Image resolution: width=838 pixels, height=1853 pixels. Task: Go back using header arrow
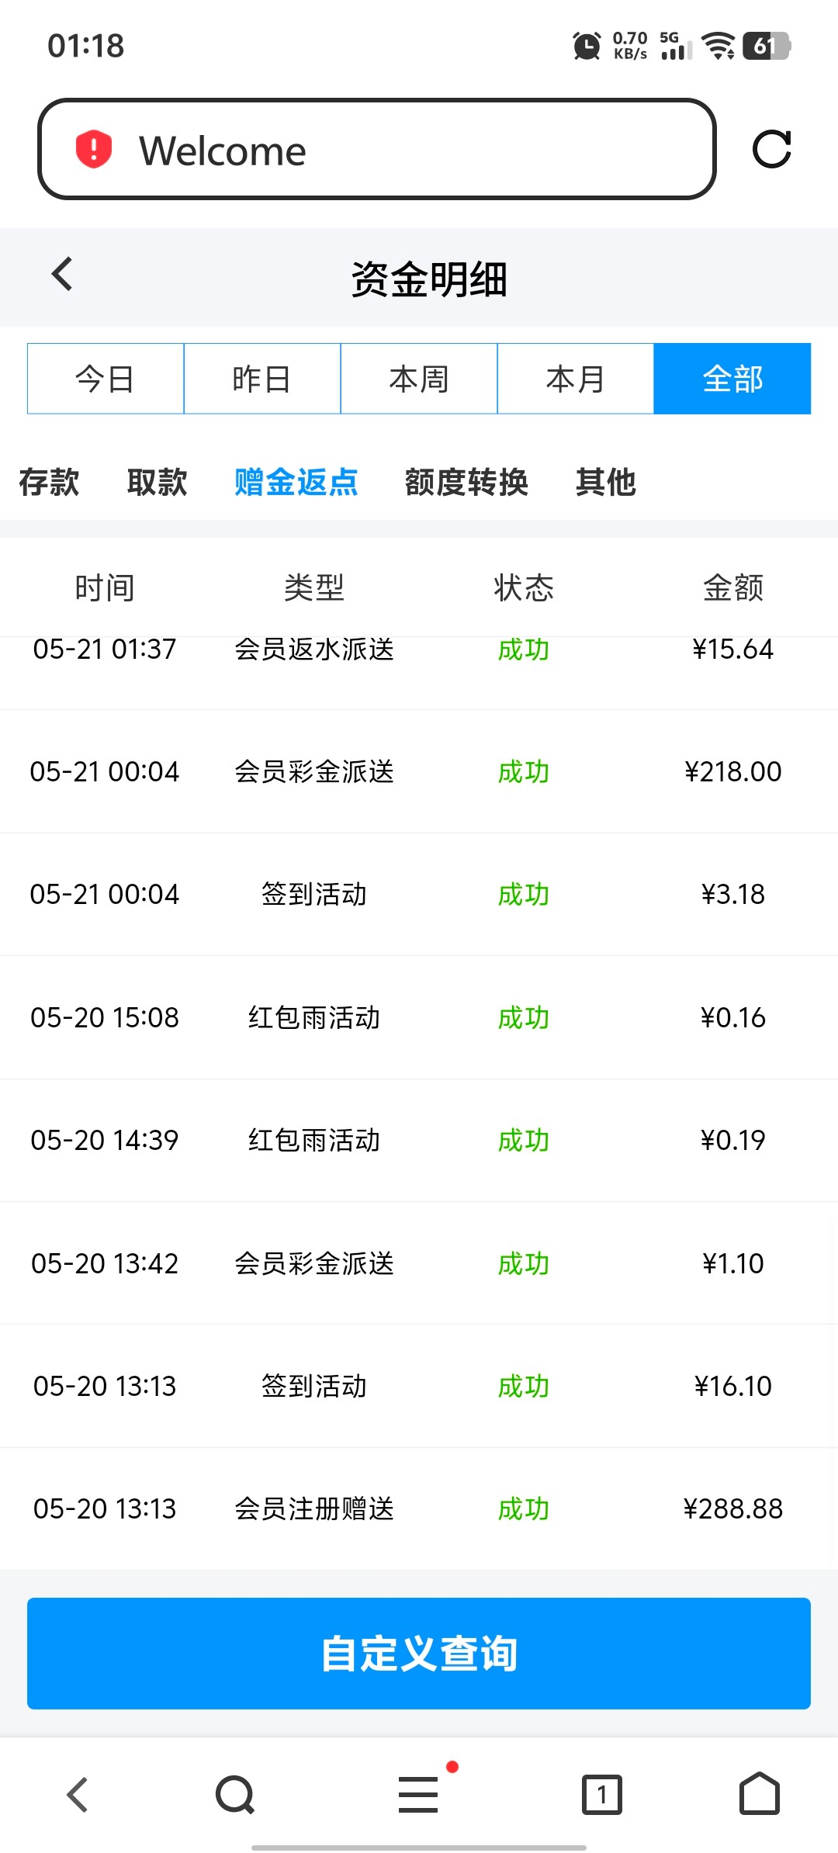(62, 275)
